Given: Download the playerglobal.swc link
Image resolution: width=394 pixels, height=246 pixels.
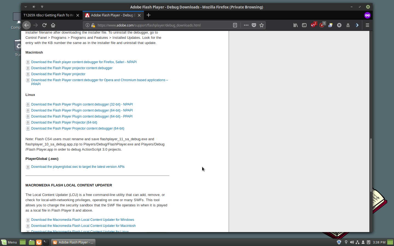Looking at the screenshot, I should pos(78,167).
